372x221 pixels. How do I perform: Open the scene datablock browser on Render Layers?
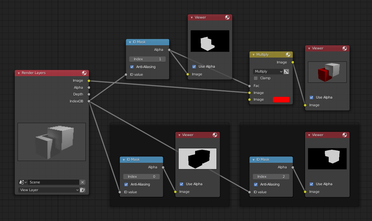tap(22, 182)
